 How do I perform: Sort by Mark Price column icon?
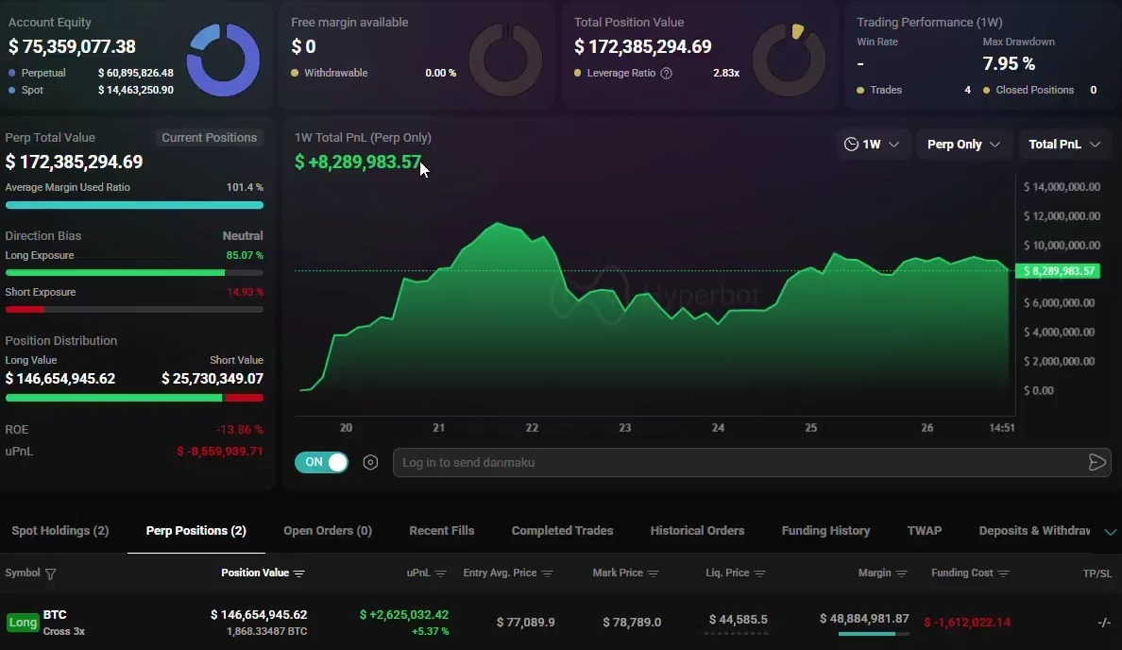654,573
